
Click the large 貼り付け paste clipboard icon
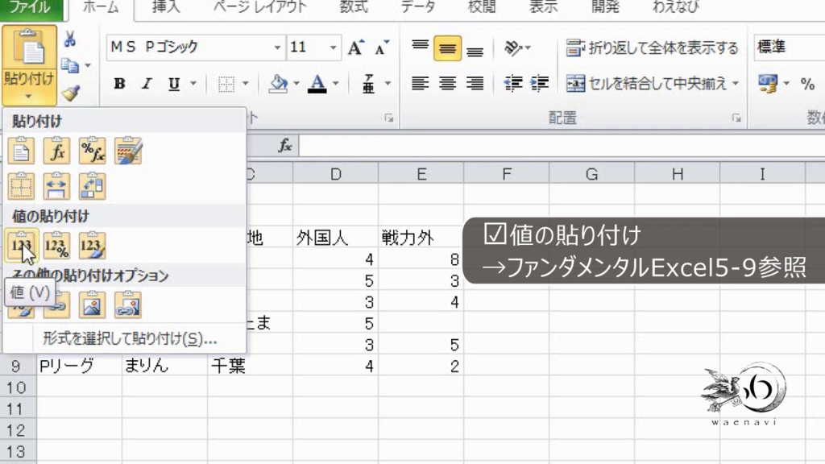[x=29, y=48]
